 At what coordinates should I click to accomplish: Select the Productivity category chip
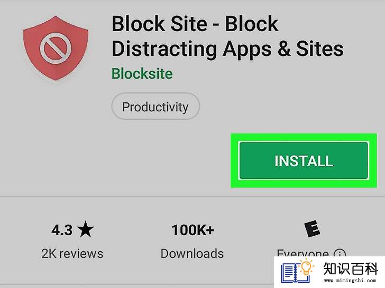pos(155,107)
